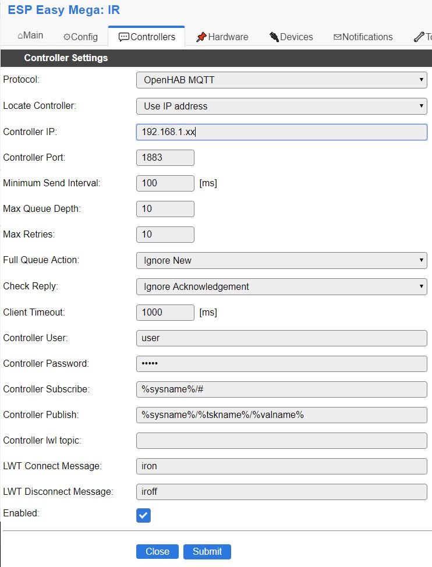Click the Controller Settings header text
This screenshot has height=567, width=432.
coord(66,58)
